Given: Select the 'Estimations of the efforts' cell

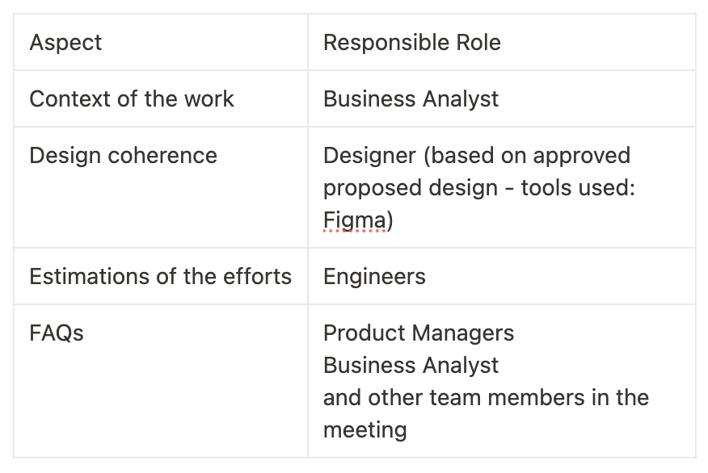Looking at the screenshot, I should [161, 276].
